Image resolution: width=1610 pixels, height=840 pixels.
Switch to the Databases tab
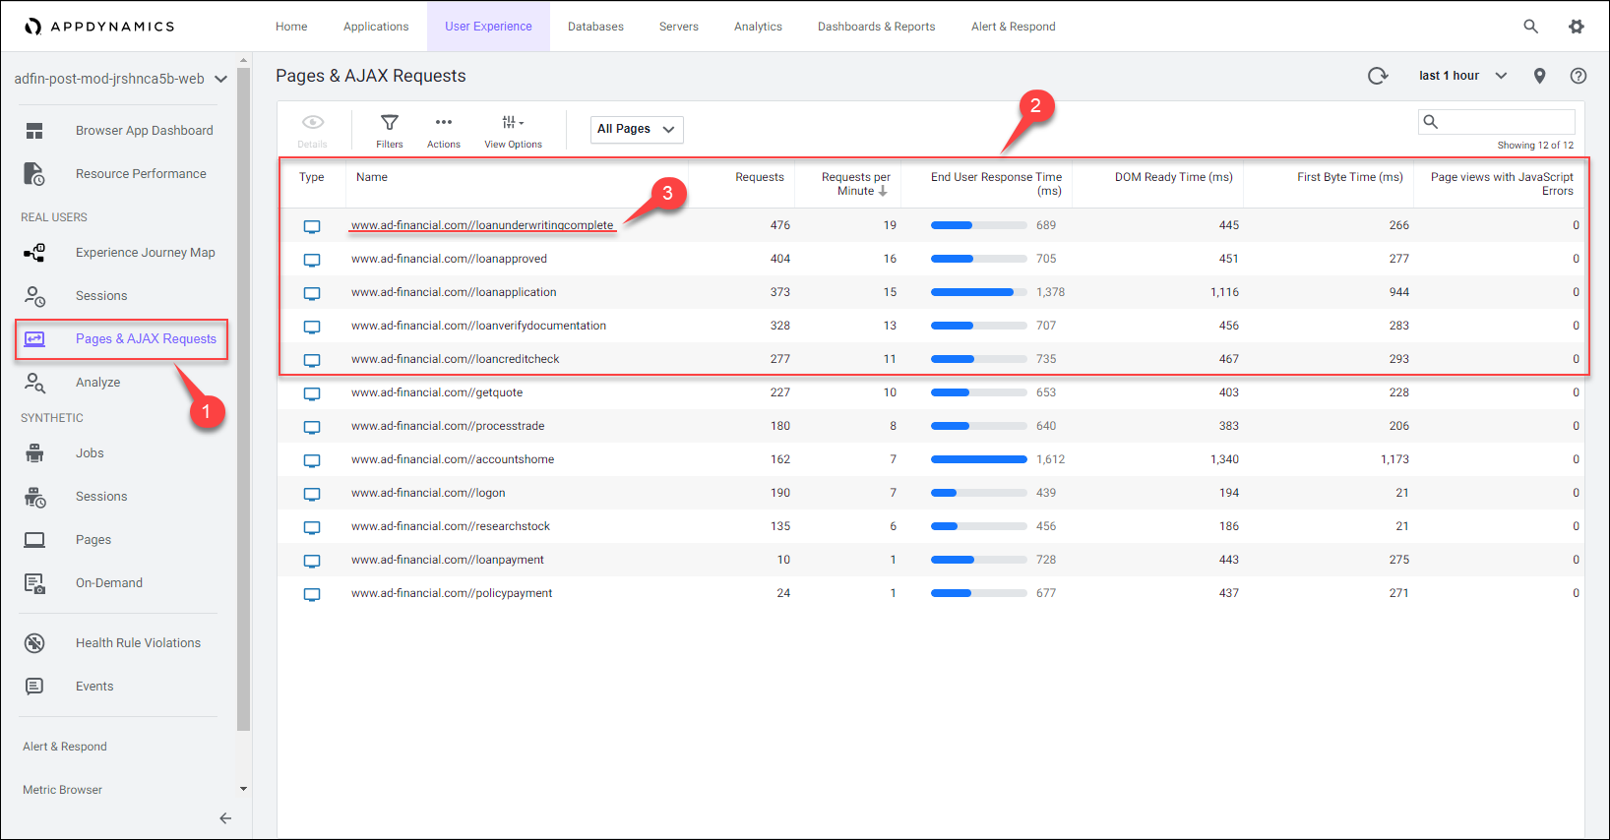(595, 27)
